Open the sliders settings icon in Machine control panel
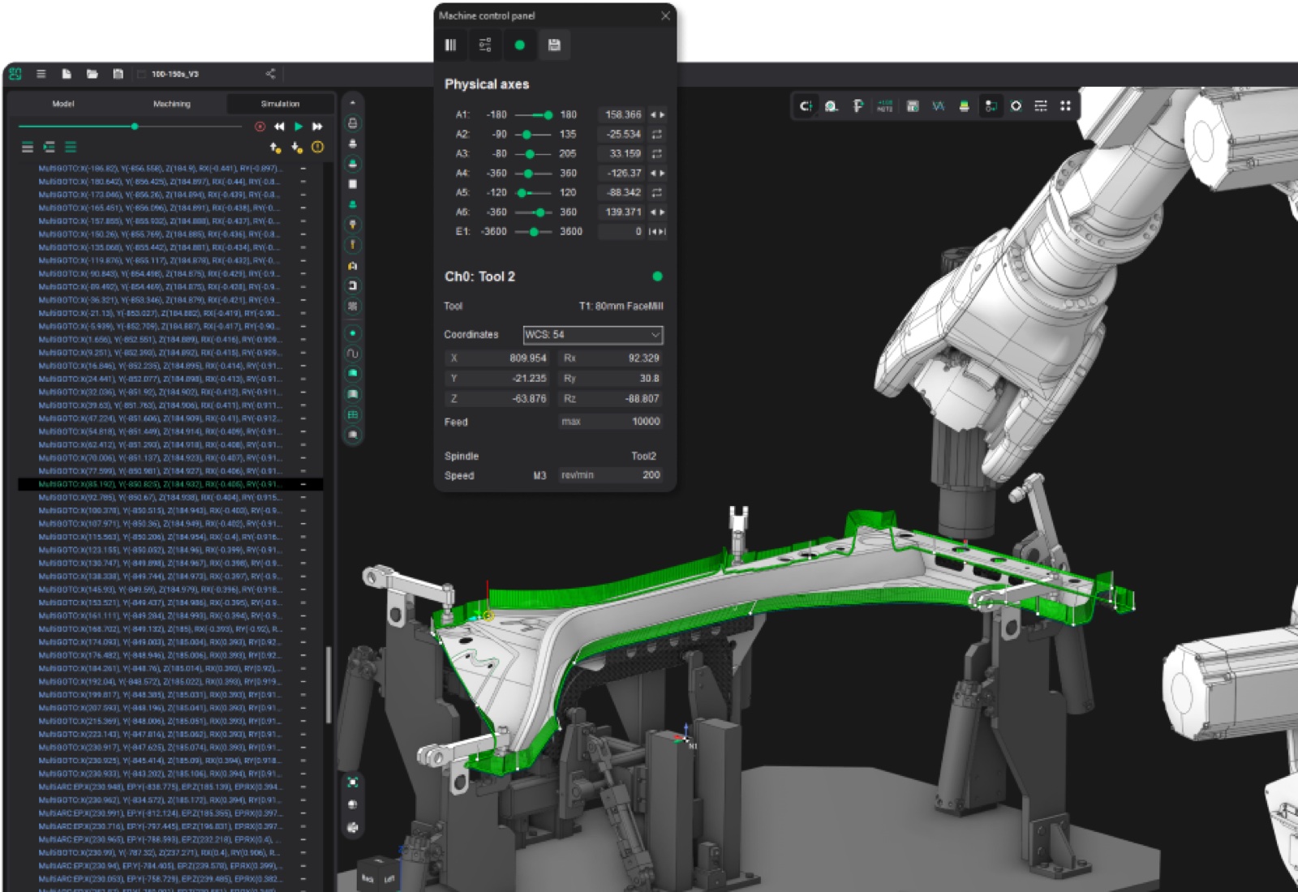The width and height of the screenshot is (1298, 892). click(x=485, y=45)
